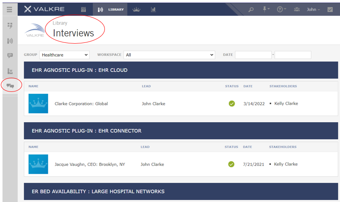This screenshot has height=202, width=340.
Task: Click the Jacque Vaughn crown thumbnail
Action: click(38, 164)
